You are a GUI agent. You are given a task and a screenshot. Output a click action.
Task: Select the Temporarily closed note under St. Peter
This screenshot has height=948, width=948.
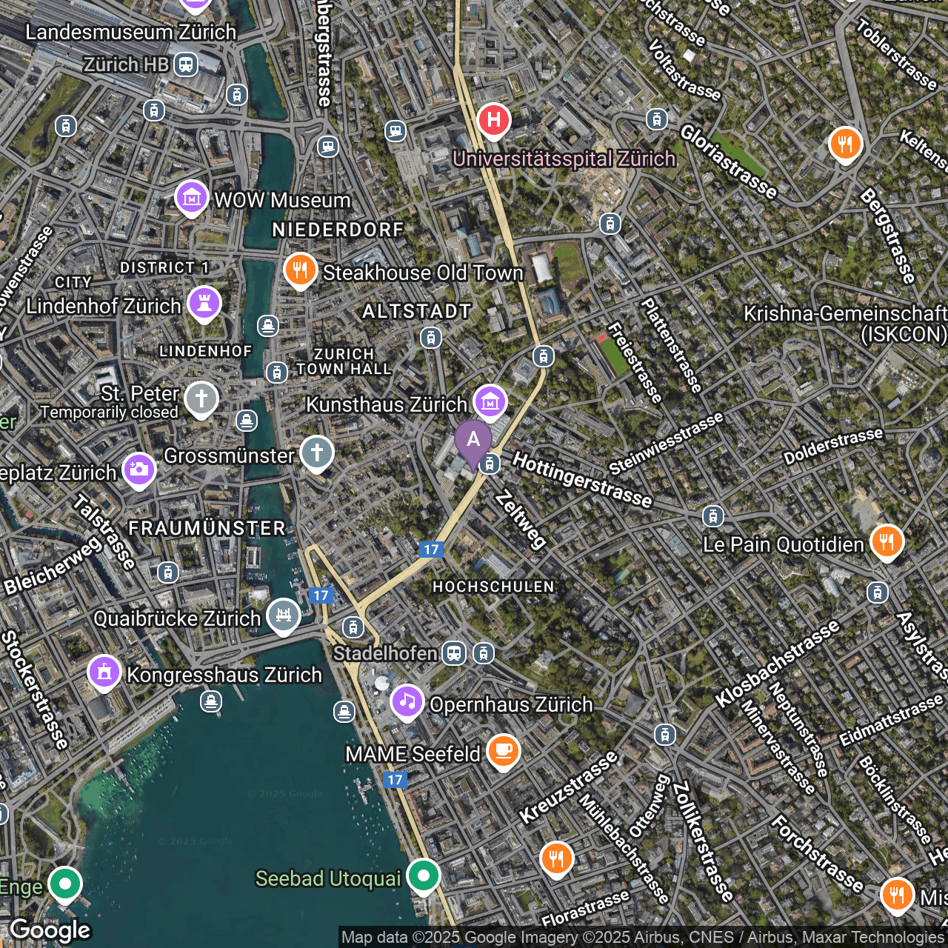click(x=109, y=412)
